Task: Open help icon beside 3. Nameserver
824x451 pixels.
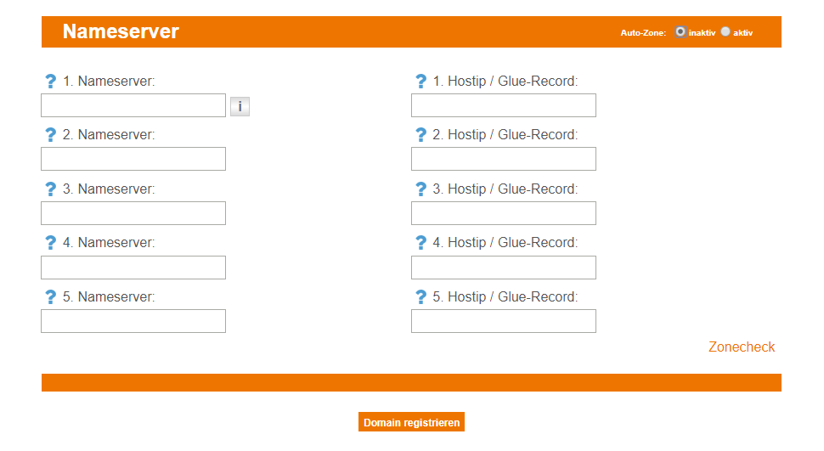Action: coord(50,189)
